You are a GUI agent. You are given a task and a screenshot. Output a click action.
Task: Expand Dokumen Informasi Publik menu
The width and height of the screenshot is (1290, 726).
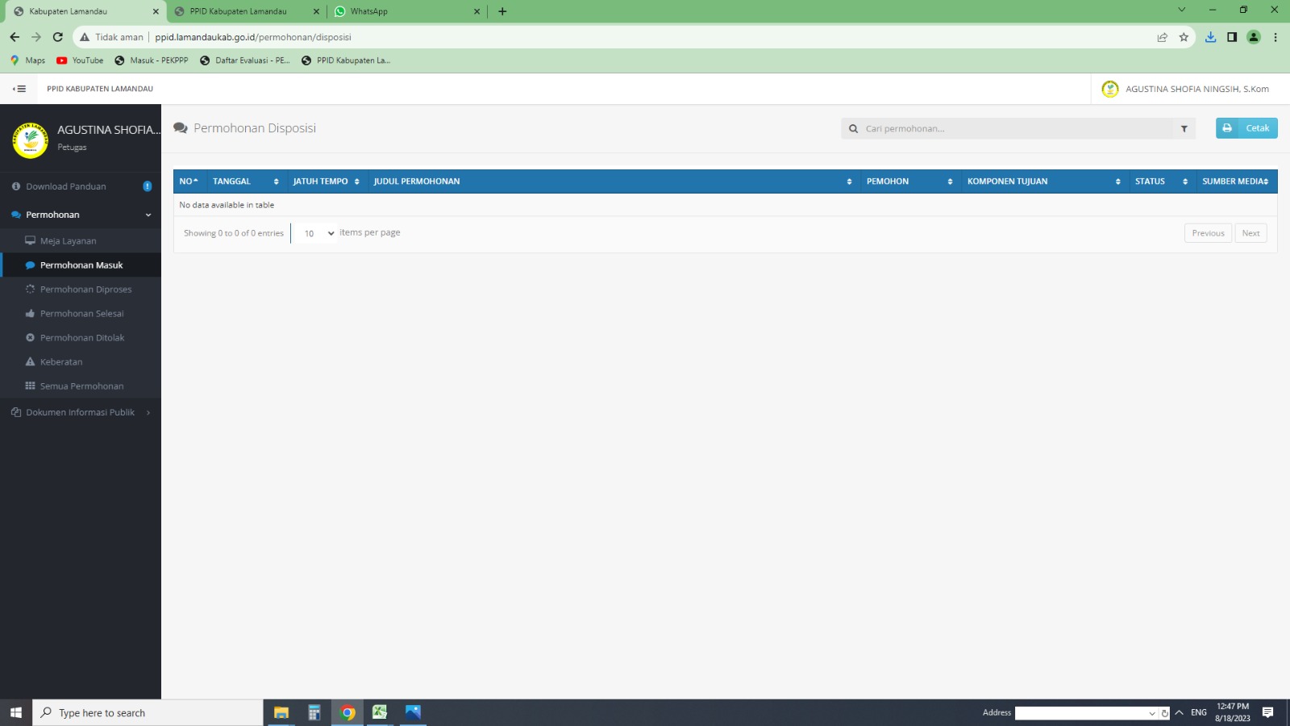point(81,412)
